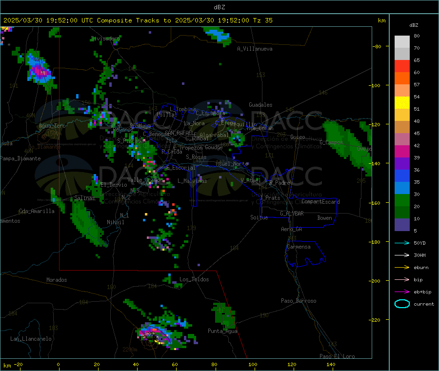Click the 140 km horizontal axis tick
Screen dimensions: 439x371
(x=331, y=364)
